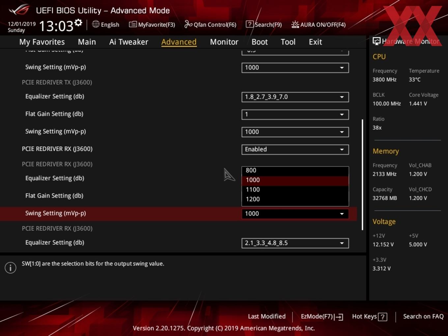Select 800 from the swing list

coord(295,170)
